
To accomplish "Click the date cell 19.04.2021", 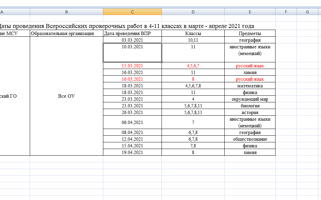I will tap(132, 152).
